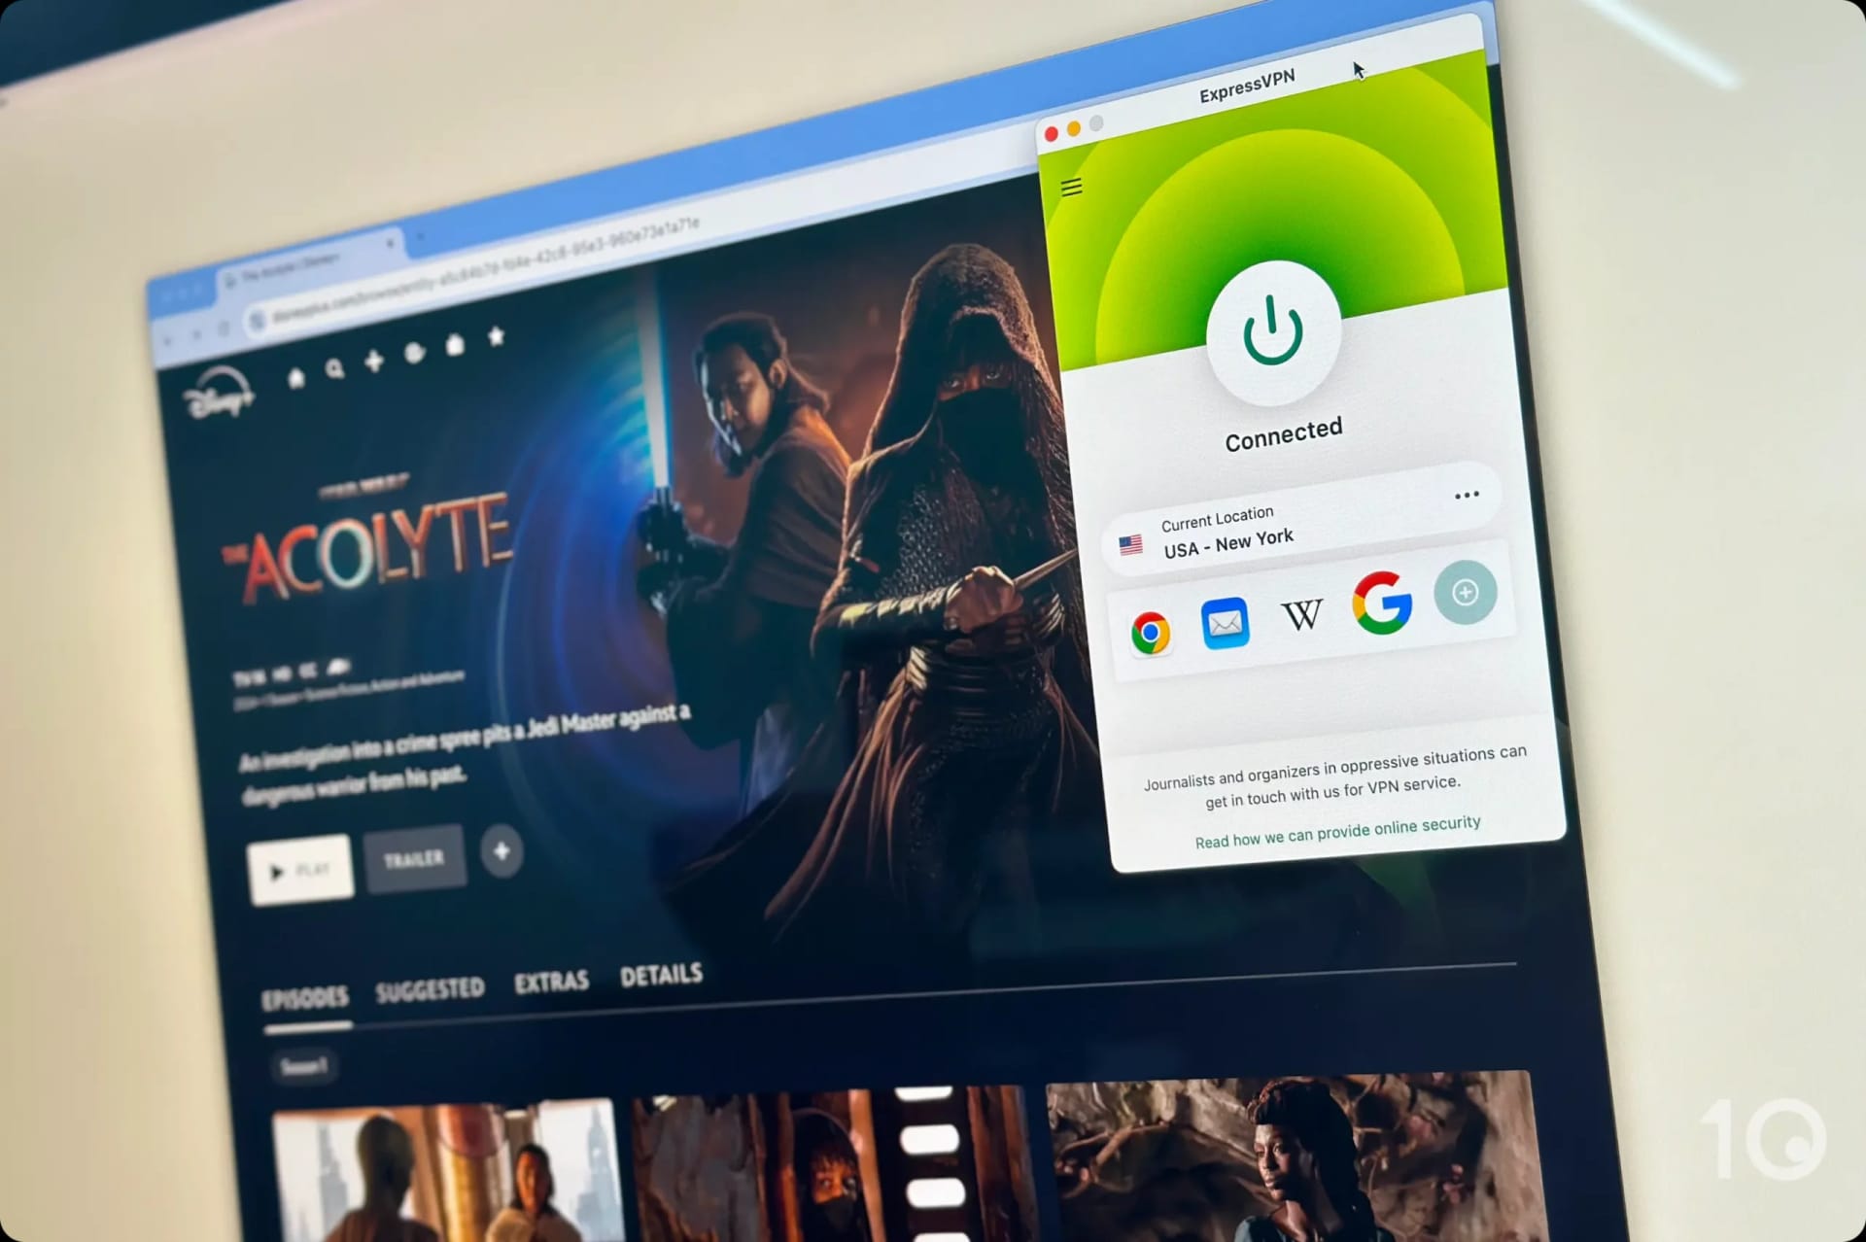Click the Chrome browser shortcut icon
The width and height of the screenshot is (1866, 1242).
tap(1150, 627)
